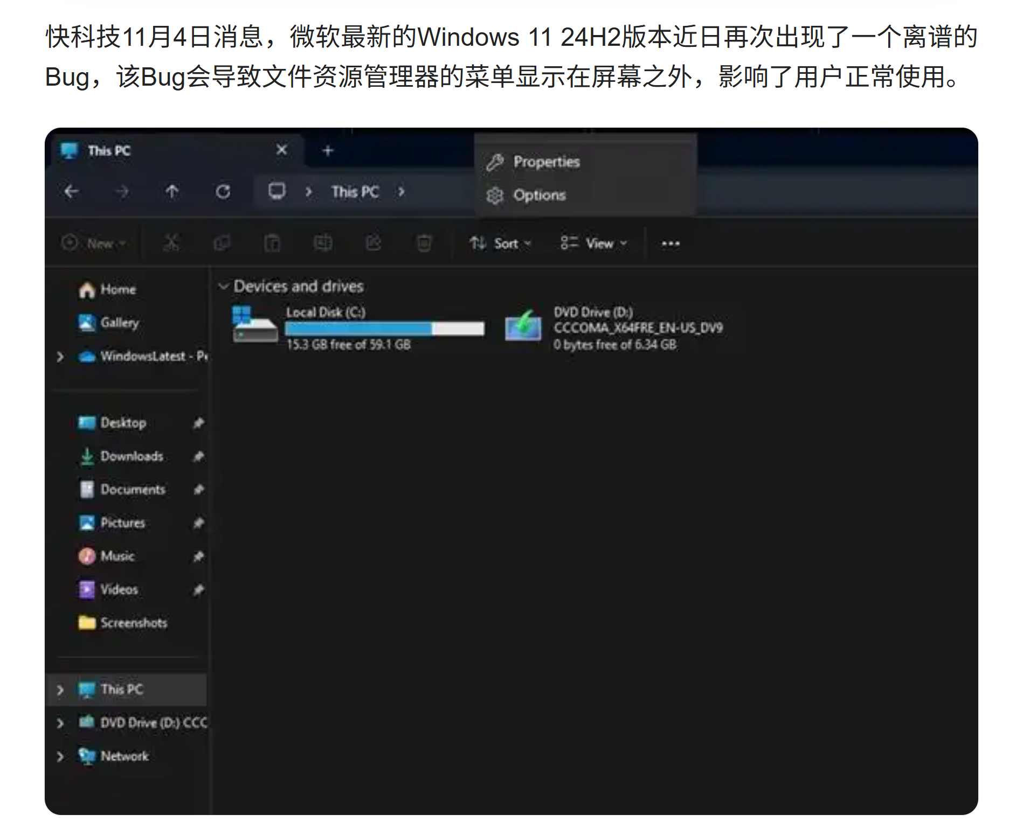Collapse the Devices and drives group
Screen dimensions: 1030x836
(x=223, y=286)
